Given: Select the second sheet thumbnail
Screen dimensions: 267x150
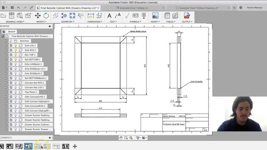Looking at the screenshot, I should click(x=10, y=146).
